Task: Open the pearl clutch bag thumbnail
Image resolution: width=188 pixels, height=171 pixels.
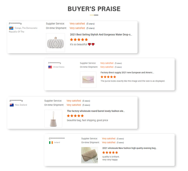Action: pos(55,43)
